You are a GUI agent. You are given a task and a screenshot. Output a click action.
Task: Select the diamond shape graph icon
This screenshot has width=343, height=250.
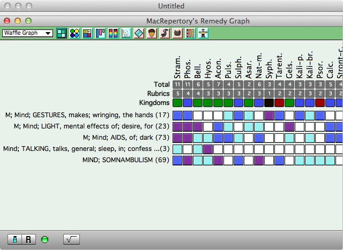[139, 33]
